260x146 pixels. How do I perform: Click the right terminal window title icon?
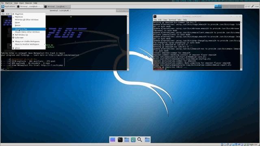155,17
